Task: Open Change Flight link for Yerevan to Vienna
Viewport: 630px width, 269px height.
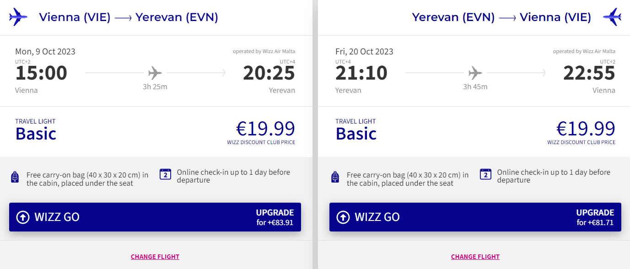Action: (x=475, y=257)
